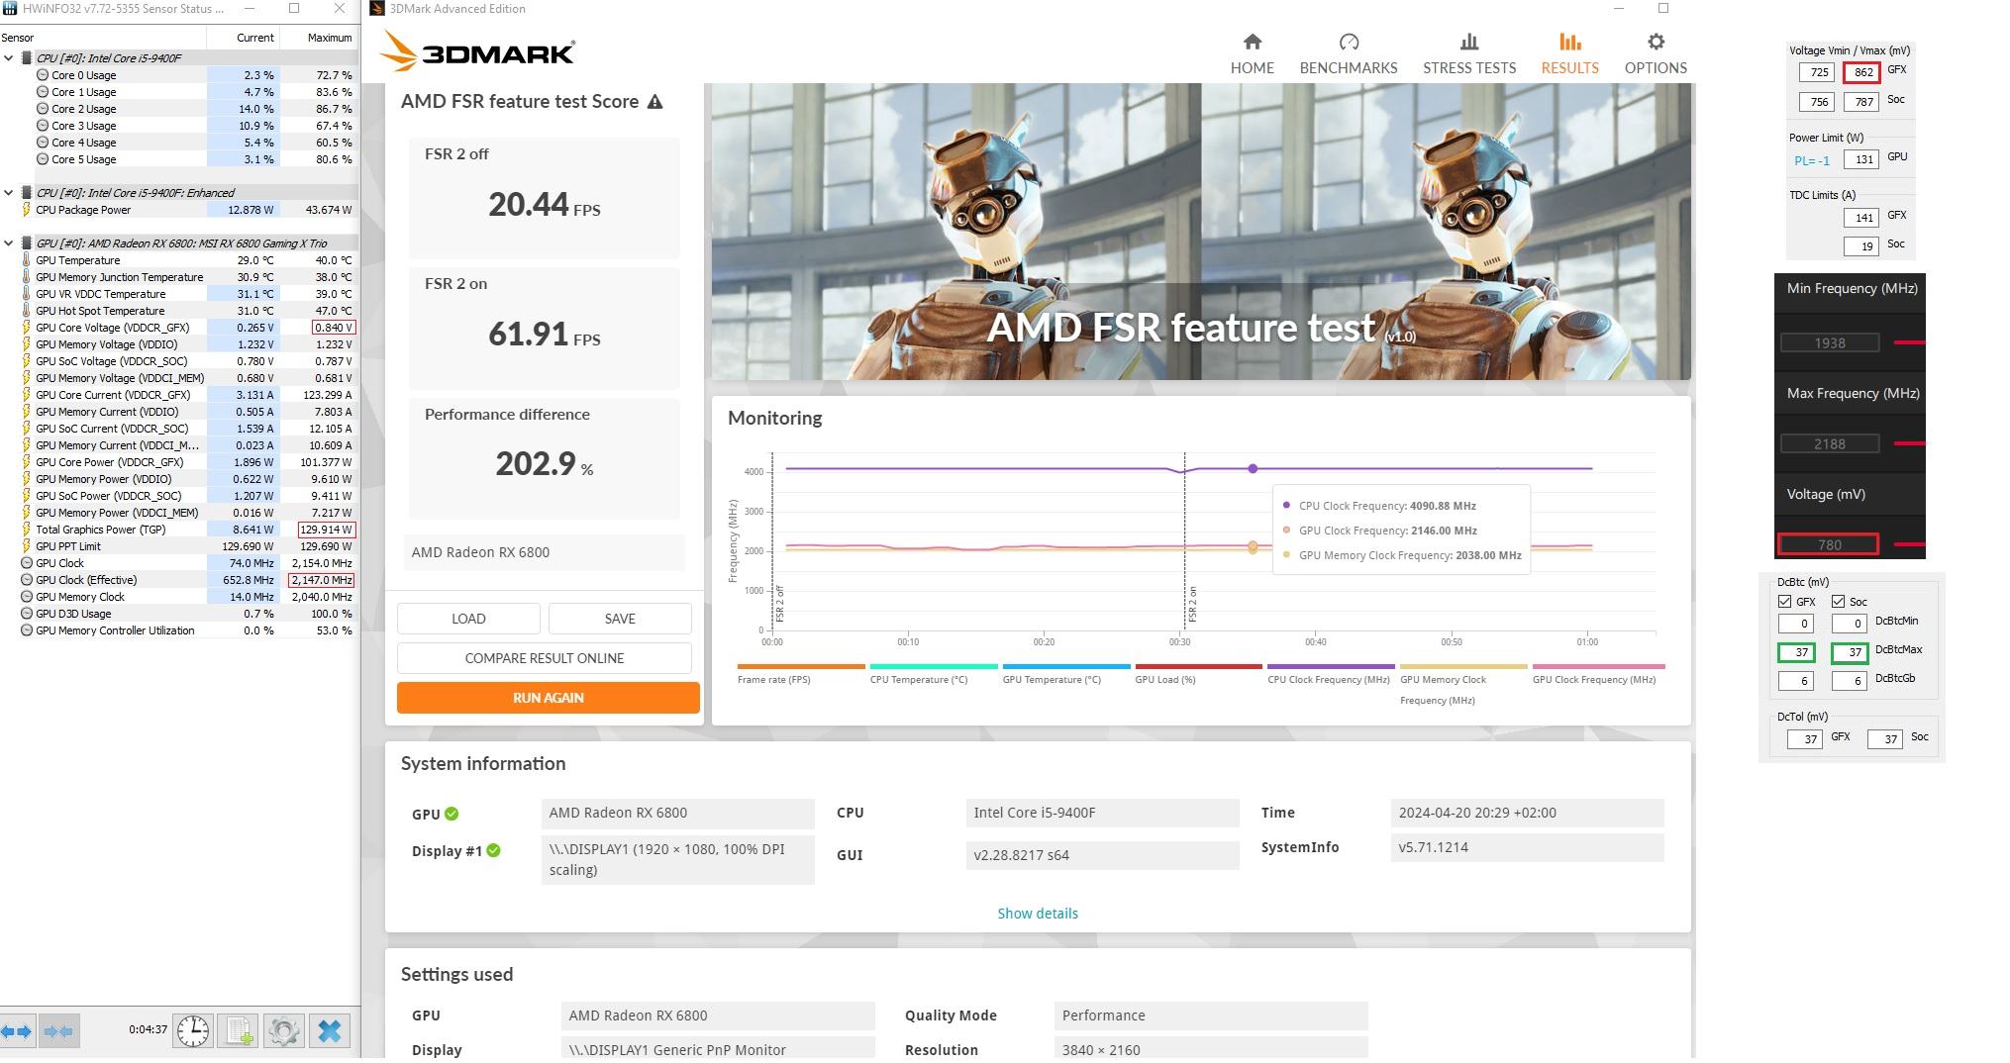Click the 3DMark Advanced Edition title bar icon
2010x1063 pixels.
[x=377, y=9]
